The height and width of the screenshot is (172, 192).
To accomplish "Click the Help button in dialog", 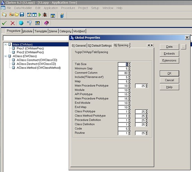I will (169, 87).
